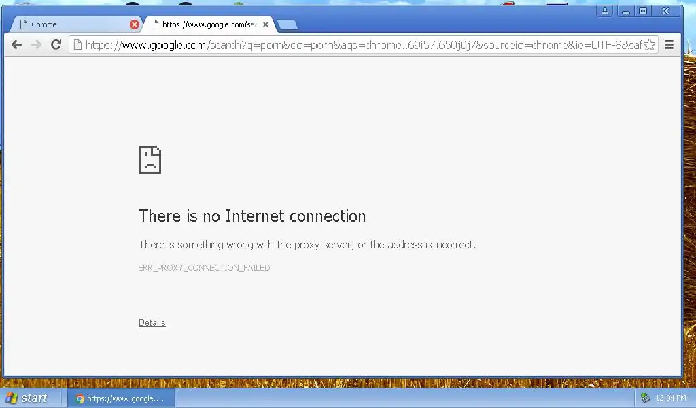Go back with the back arrow
The image size is (696, 408).
coord(16,44)
